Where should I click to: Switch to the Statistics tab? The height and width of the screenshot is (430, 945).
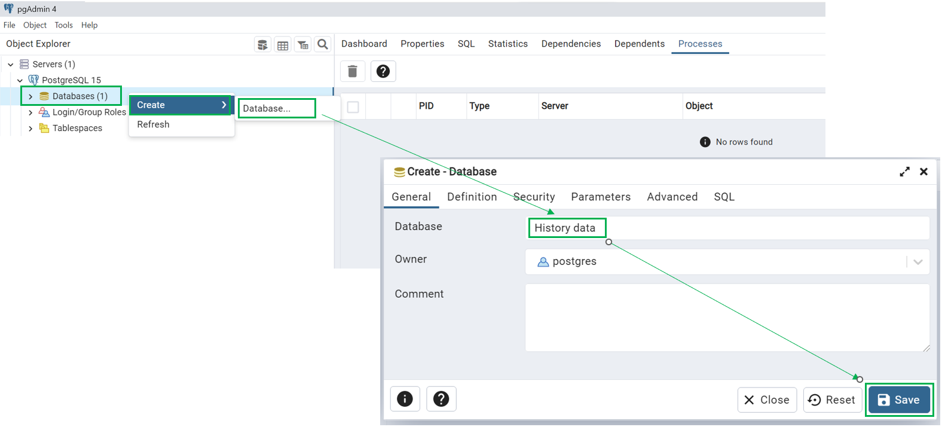click(x=508, y=44)
